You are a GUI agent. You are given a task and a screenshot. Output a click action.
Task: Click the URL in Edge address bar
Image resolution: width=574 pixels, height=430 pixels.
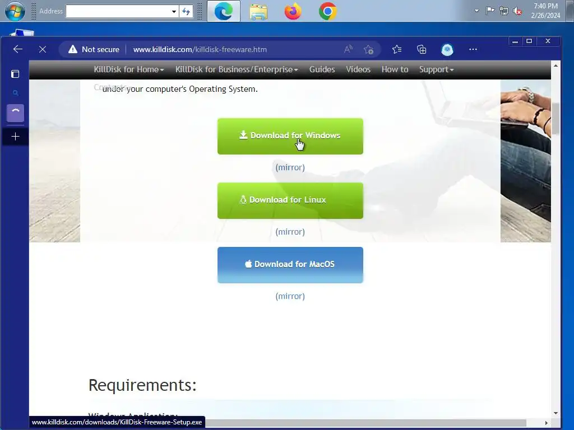(200, 49)
